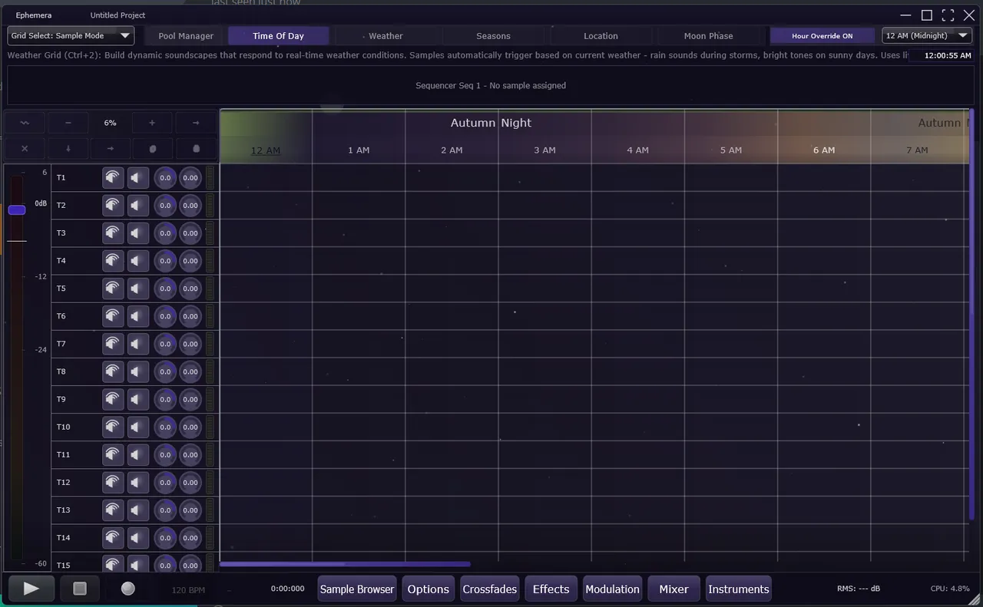
Task: Open the Moon Phase tab
Action: point(707,35)
